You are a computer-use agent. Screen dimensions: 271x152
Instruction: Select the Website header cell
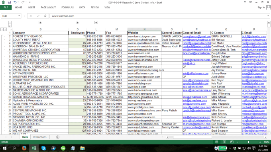(x=145, y=33)
